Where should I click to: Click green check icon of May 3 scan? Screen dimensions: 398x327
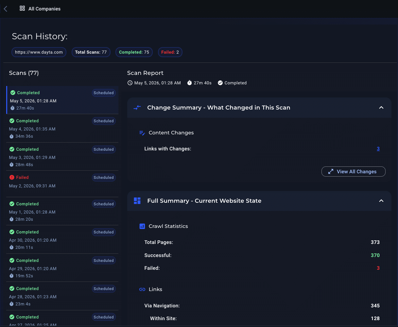pyautogui.click(x=12, y=149)
